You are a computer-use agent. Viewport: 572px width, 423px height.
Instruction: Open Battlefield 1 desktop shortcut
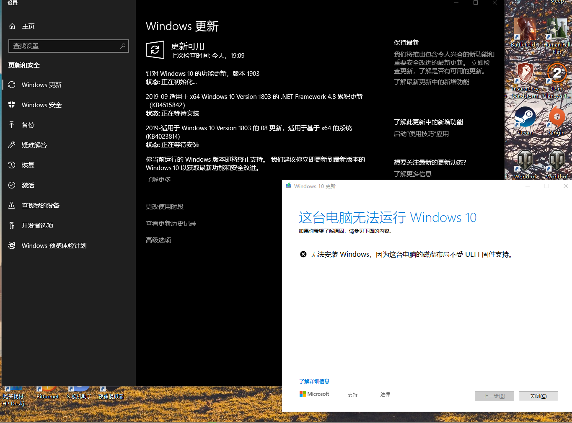tap(525, 33)
